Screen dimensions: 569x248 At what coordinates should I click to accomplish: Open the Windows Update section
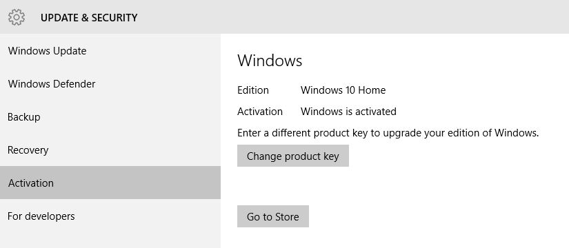[110, 51]
